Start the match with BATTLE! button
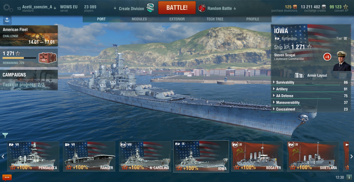This screenshot has height=182, width=354. (177, 8)
